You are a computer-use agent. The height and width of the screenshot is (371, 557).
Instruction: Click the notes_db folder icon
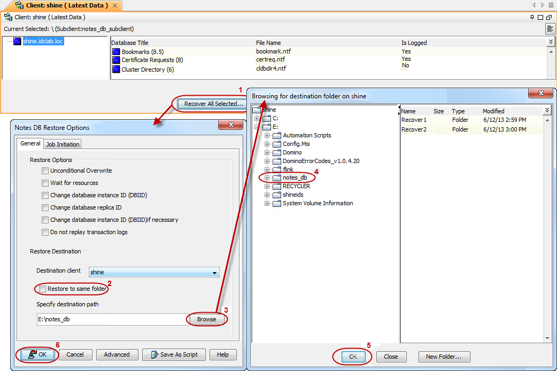coord(276,178)
